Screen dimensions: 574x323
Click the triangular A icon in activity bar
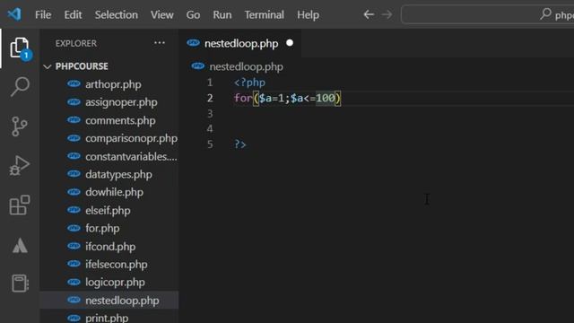coord(20,245)
